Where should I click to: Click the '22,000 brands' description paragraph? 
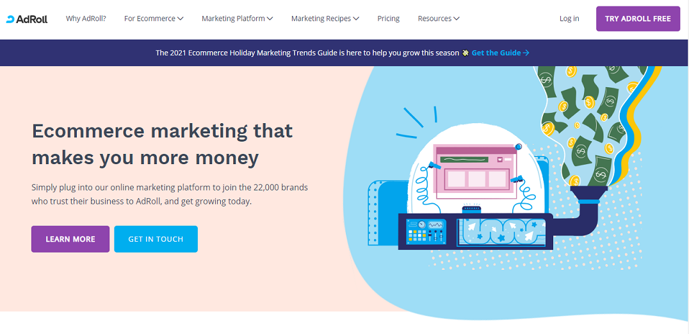click(170, 194)
